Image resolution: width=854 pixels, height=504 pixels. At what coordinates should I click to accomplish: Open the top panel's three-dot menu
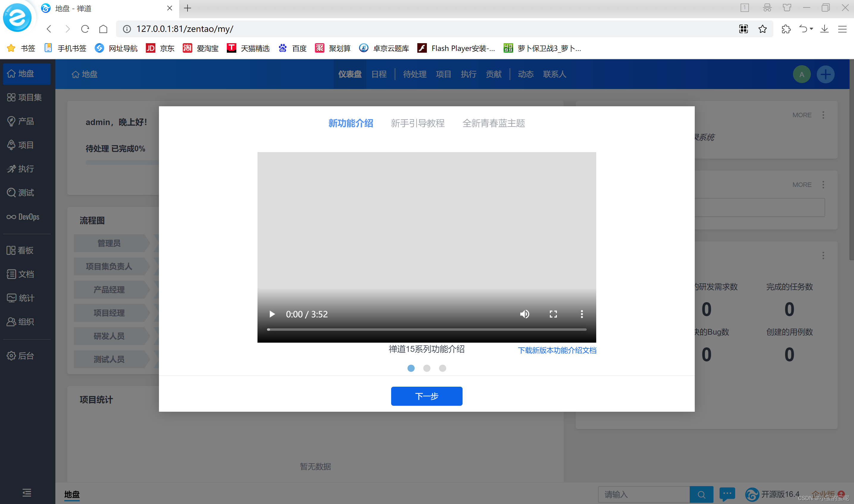(823, 115)
